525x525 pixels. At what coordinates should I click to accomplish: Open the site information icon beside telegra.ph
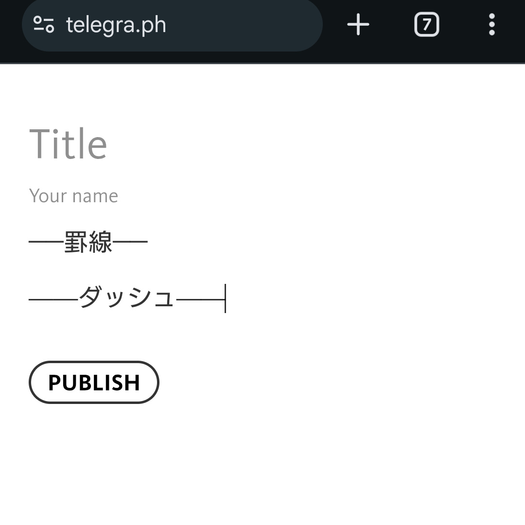[44, 24]
